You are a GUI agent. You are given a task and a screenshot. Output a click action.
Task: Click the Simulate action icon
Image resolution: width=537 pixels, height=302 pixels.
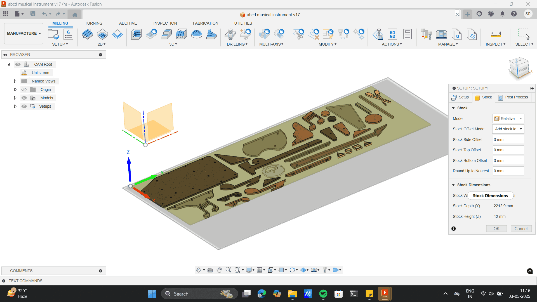[x=378, y=34]
